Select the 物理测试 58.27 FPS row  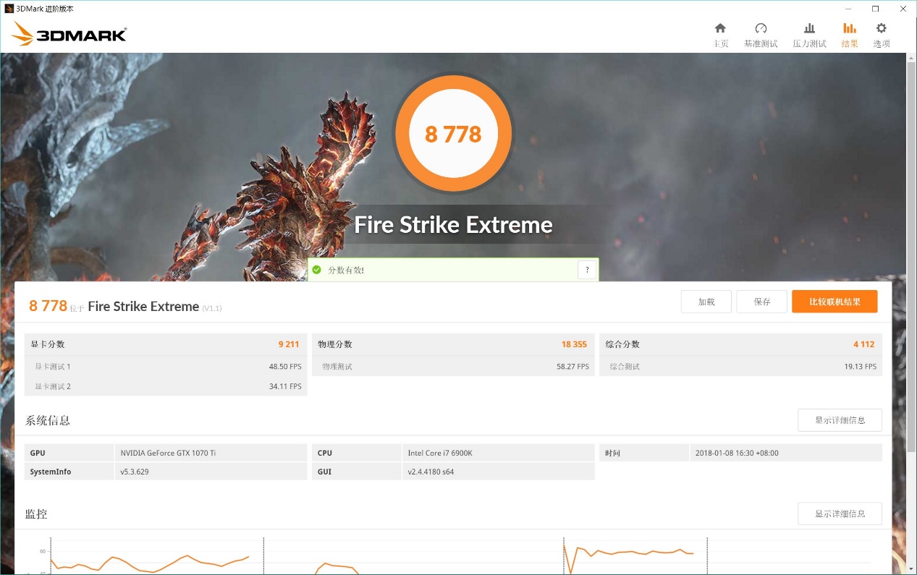click(x=453, y=367)
